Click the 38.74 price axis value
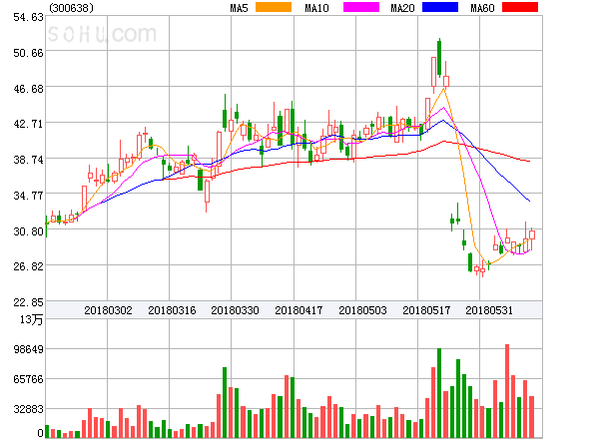The height and width of the screenshot is (439, 599). [x=28, y=160]
